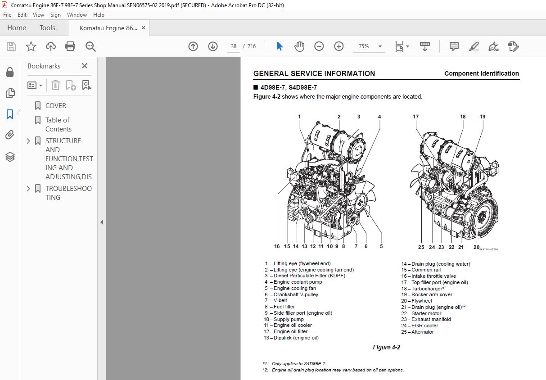The width and height of the screenshot is (546, 380).
Task: Open the bookmarks options list dropdown
Action: click(x=35, y=85)
